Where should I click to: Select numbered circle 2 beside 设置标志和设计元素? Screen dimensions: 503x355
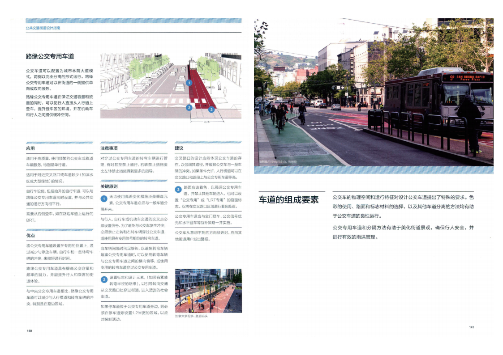[103, 279]
